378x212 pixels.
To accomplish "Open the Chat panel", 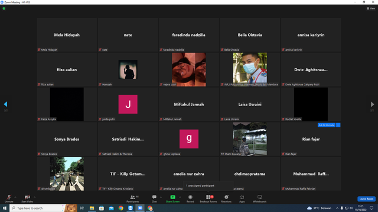I will point(154,198).
